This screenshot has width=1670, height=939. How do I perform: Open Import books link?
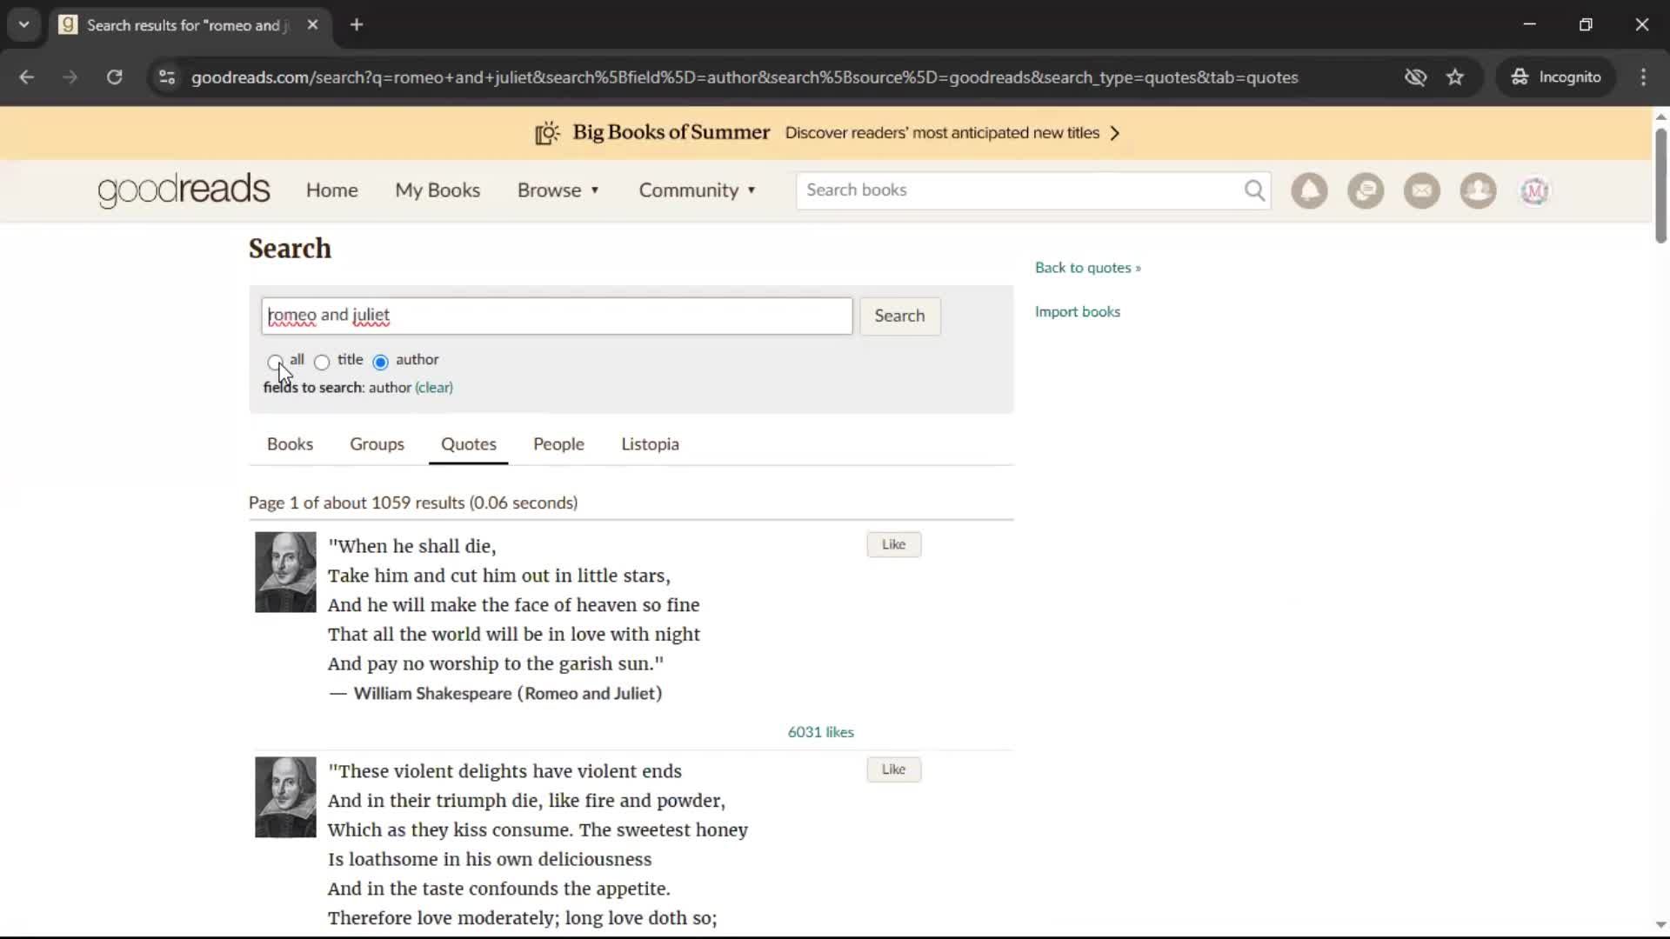point(1077,312)
